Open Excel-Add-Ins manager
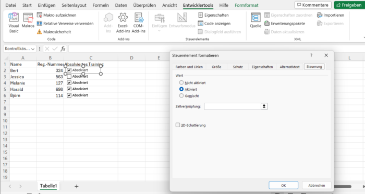 (x=123, y=23)
